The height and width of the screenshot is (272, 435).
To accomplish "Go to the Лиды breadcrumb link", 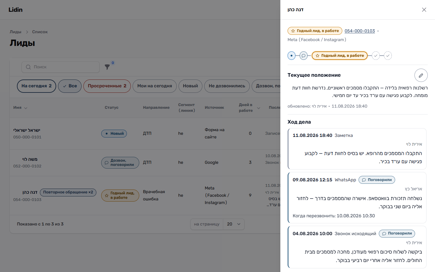I will (15, 32).
